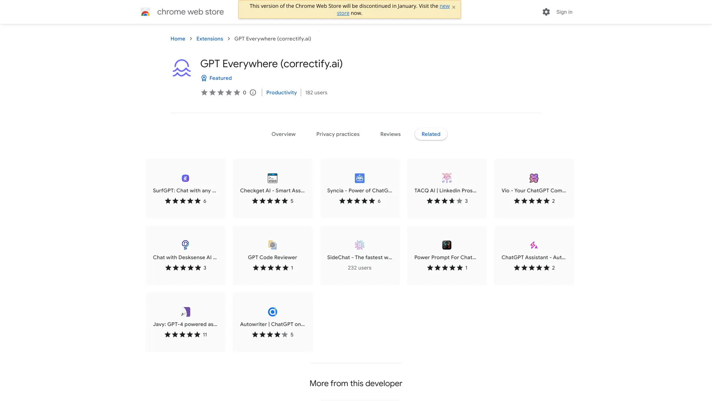Switch to the Reviews tab

390,134
